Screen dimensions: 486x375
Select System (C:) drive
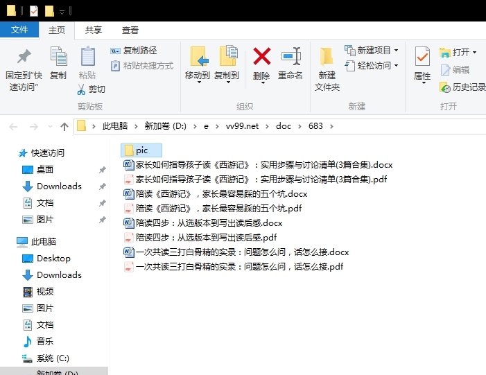pos(45,358)
